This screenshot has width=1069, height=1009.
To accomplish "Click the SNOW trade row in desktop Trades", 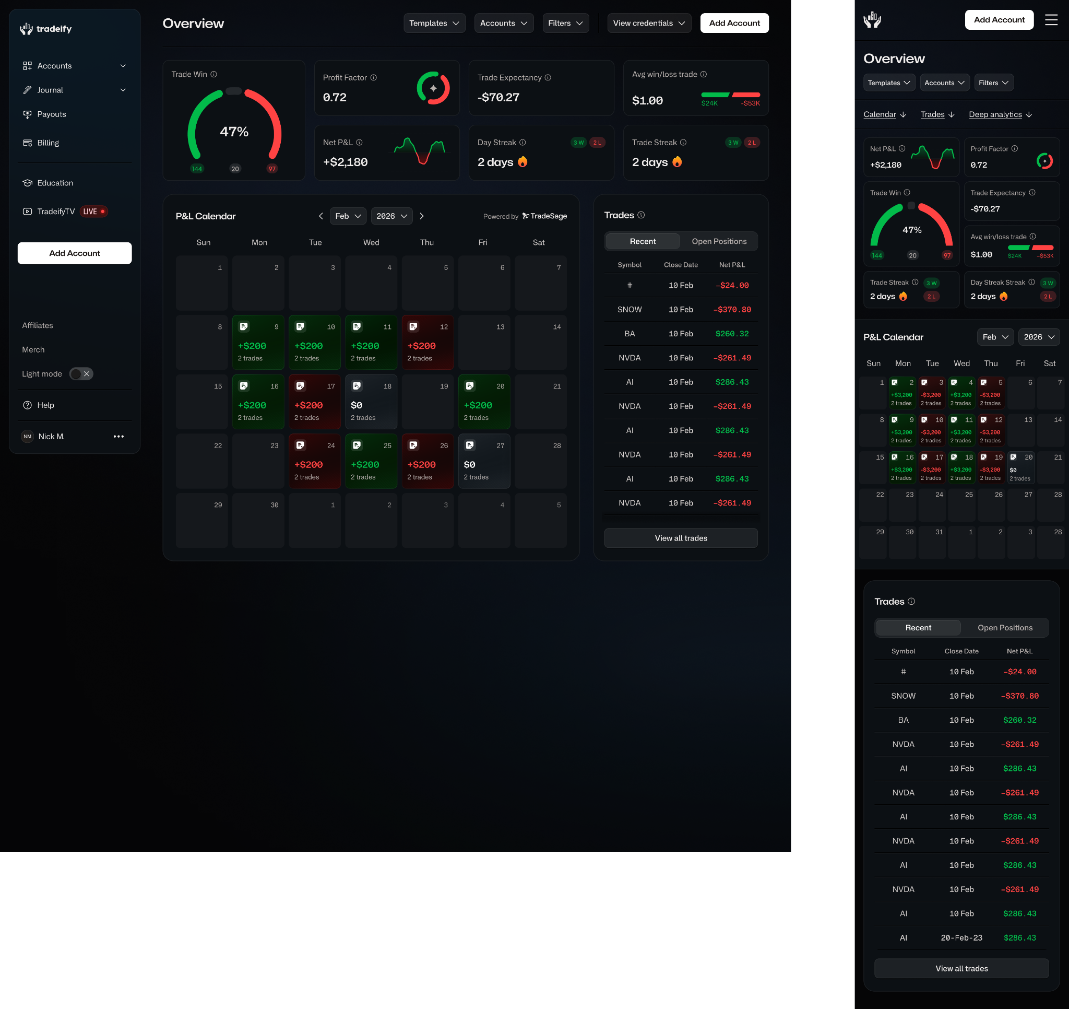I will [x=681, y=309].
